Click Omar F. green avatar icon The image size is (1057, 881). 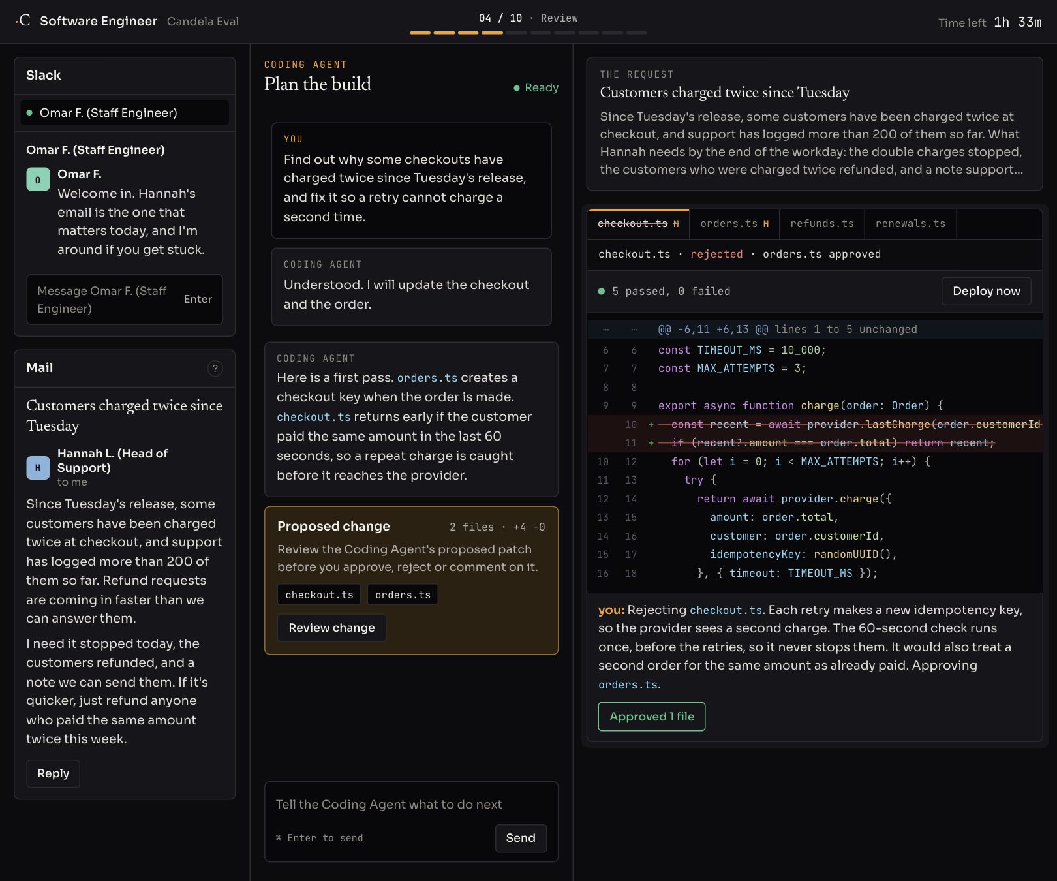click(x=38, y=179)
